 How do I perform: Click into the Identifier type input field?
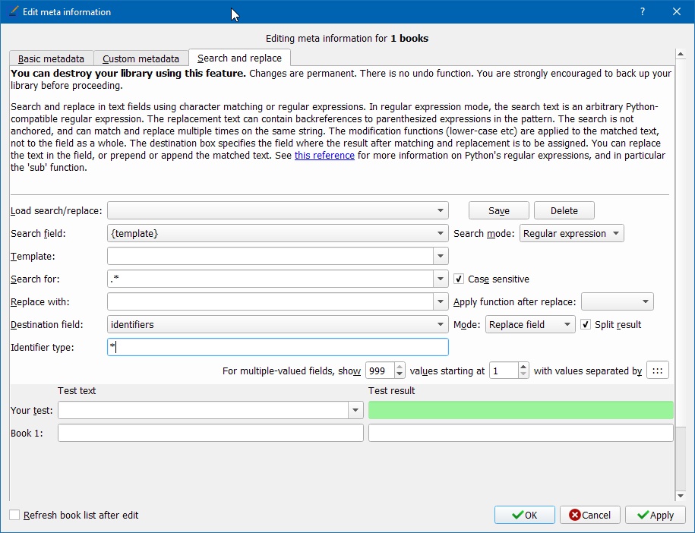(x=278, y=347)
